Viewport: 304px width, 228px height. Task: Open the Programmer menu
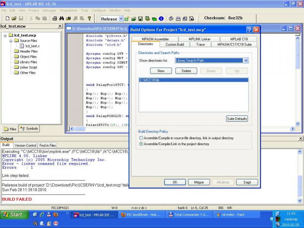click(x=68, y=10)
